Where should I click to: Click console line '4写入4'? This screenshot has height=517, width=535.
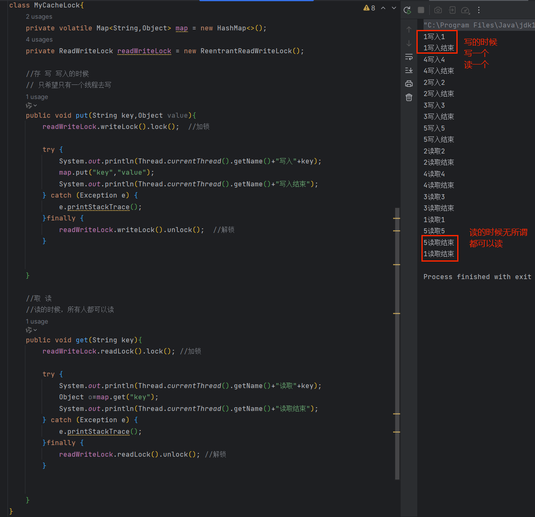click(x=434, y=59)
